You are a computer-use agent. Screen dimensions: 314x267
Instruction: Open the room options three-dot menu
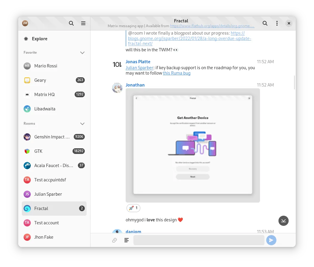coord(277,23)
